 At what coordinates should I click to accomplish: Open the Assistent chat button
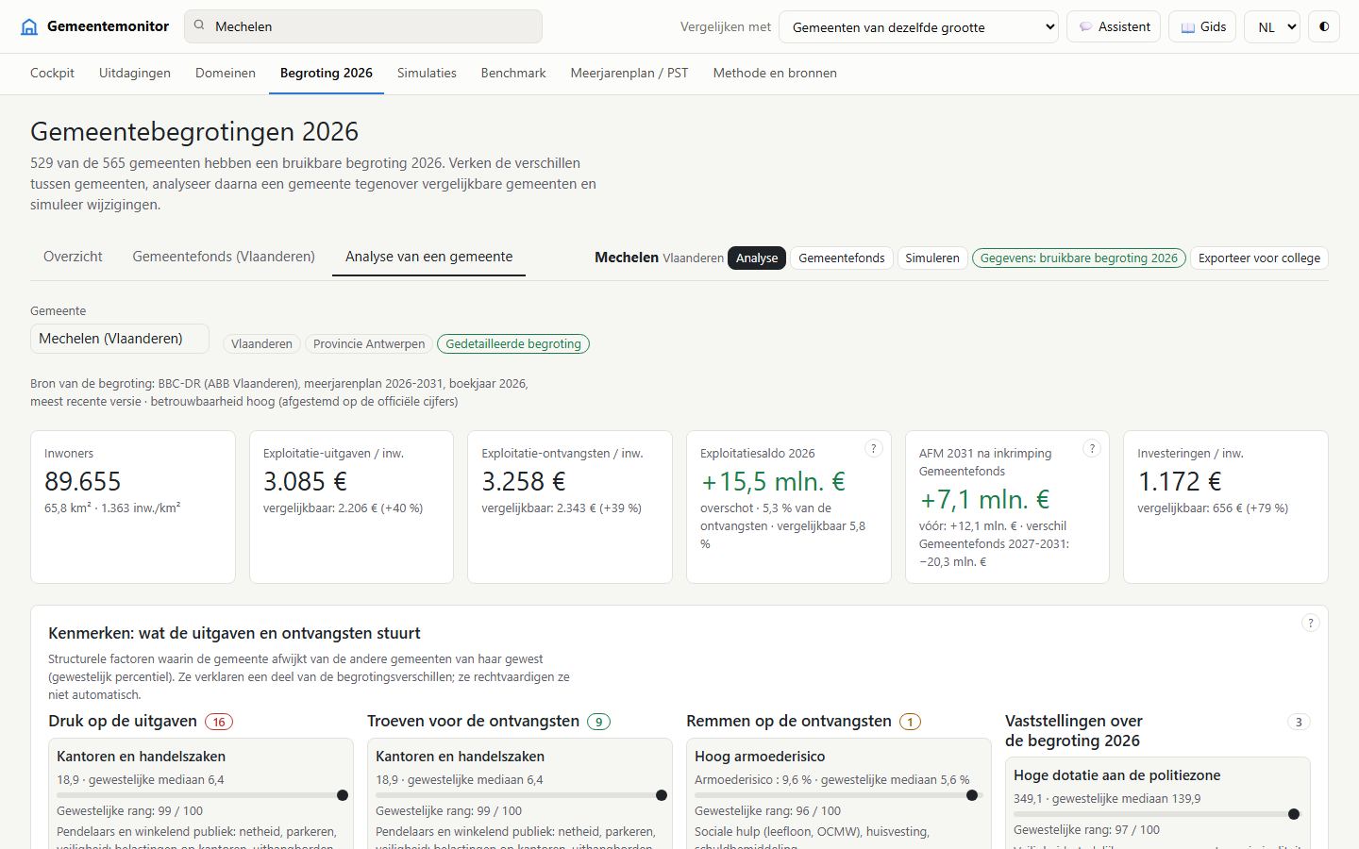(1114, 26)
